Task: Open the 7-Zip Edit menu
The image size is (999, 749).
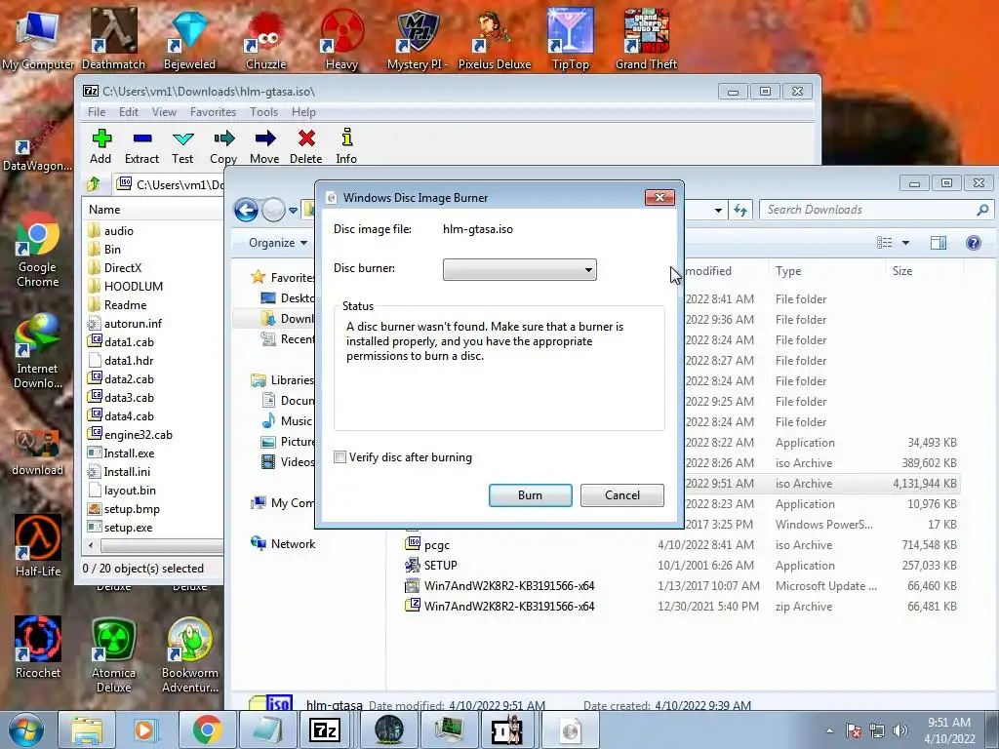Action: click(129, 112)
